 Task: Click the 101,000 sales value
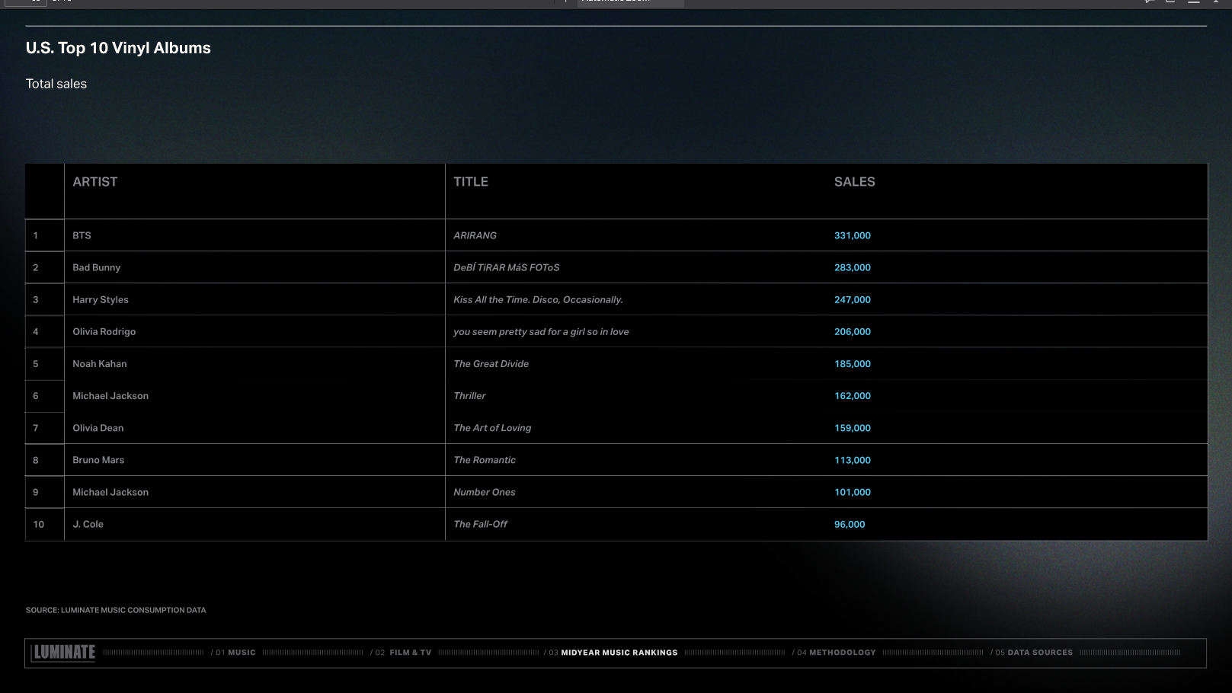click(853, 492)
